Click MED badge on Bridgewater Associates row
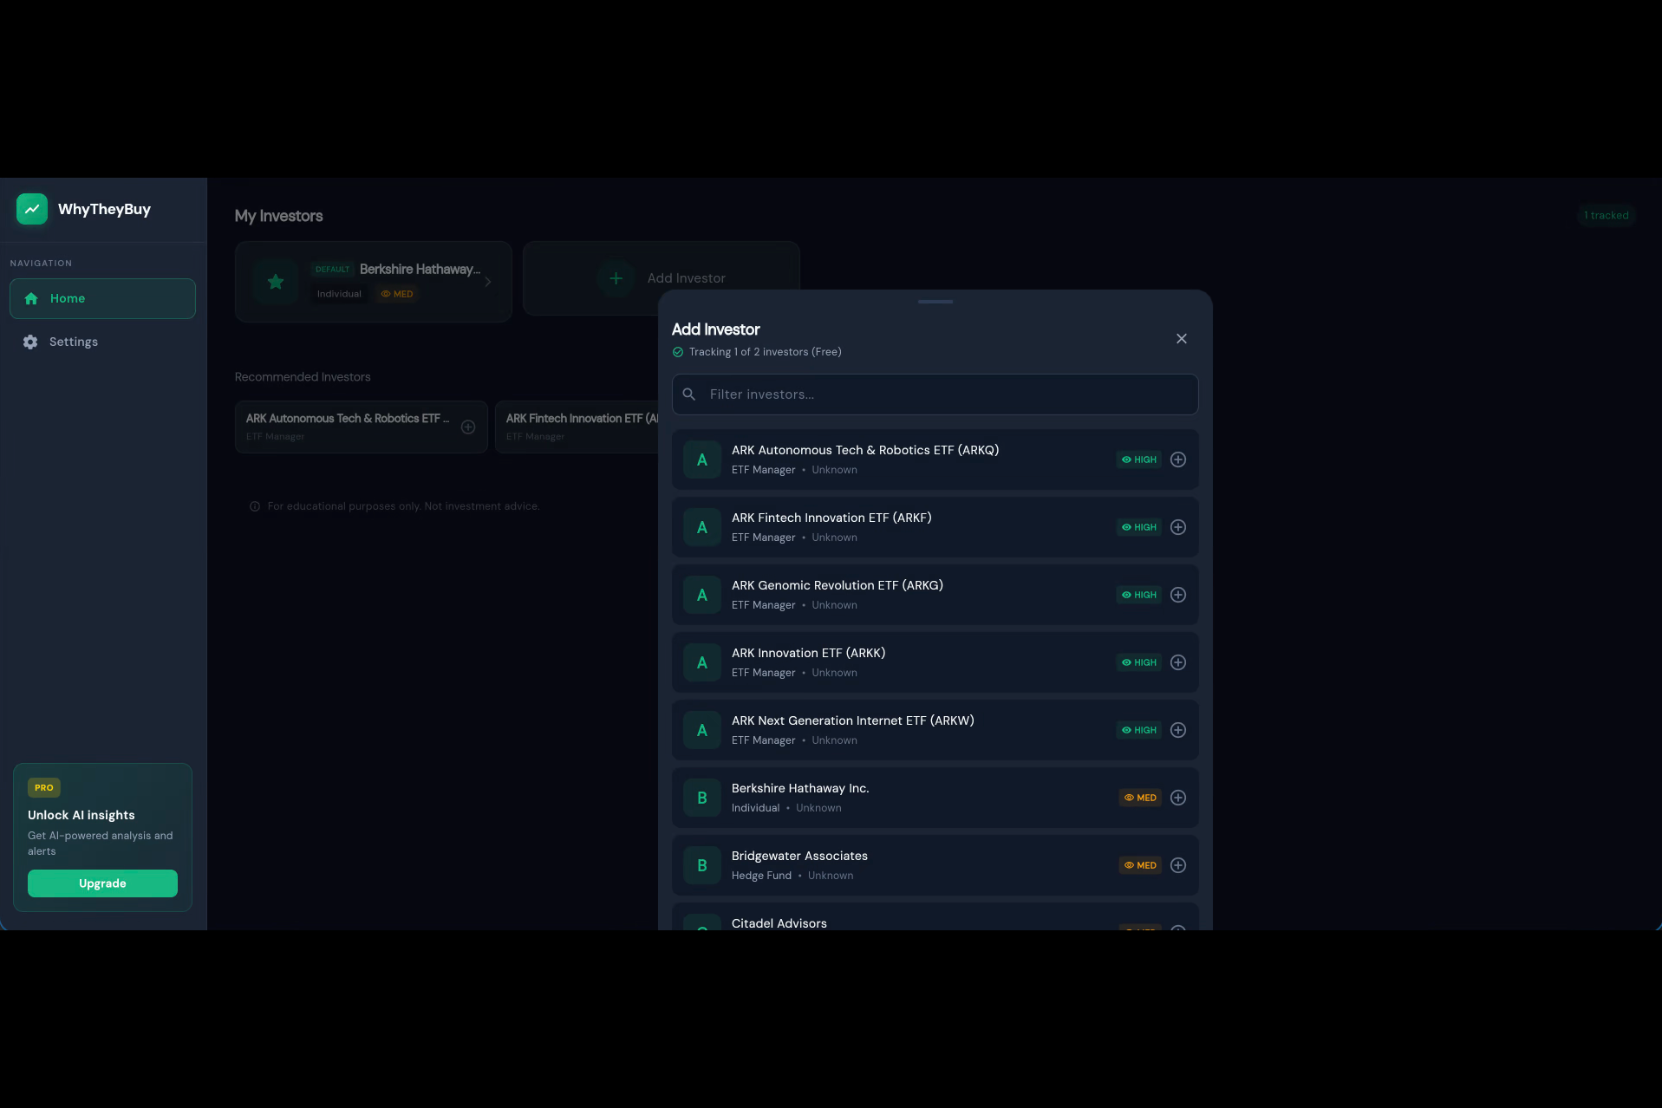The image size is (1662, 1108). (x=1140, y=865)
